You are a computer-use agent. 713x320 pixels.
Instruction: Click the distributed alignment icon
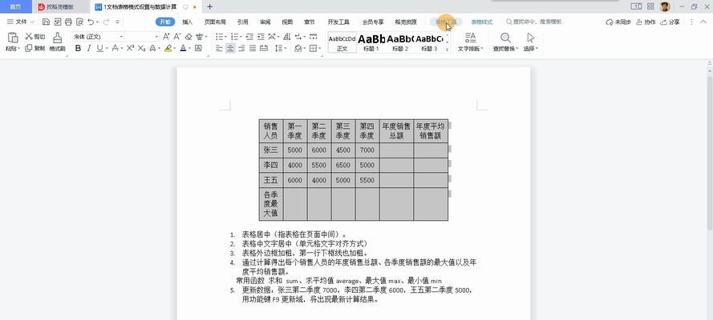click(x=264, y=49)
